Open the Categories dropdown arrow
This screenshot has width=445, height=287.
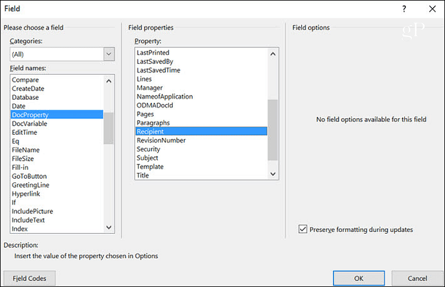109,54
